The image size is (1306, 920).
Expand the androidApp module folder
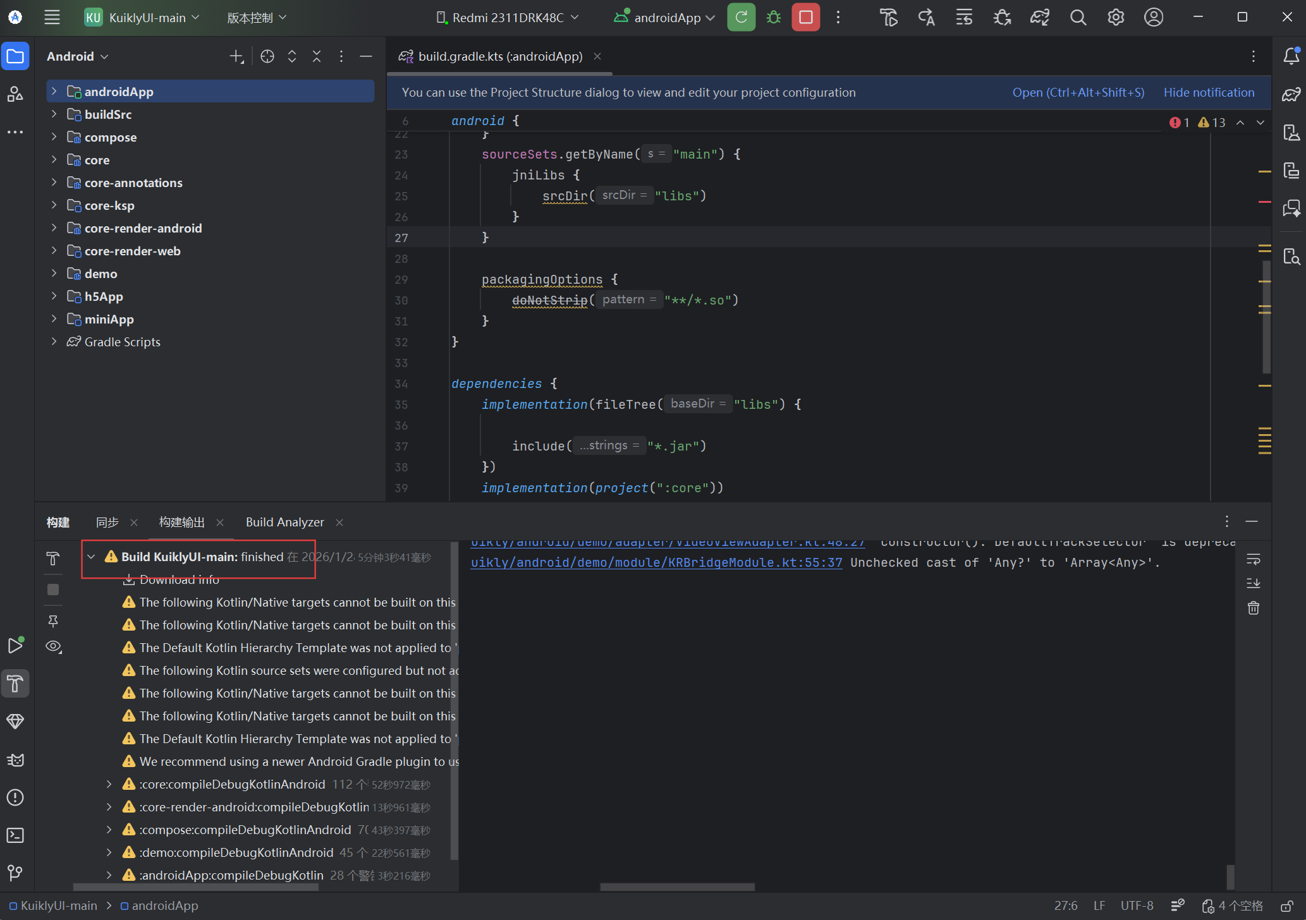[x=54, y=92]
